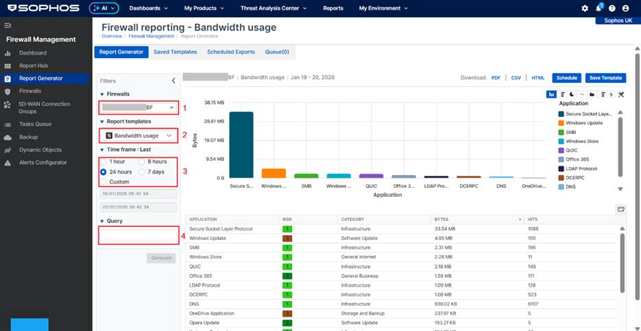Image resolution: width=641 pixels, height=331 pixels.
Task: Switch to the Saved Templates tab
Action: pyautogui.click(x=175, y=52)
